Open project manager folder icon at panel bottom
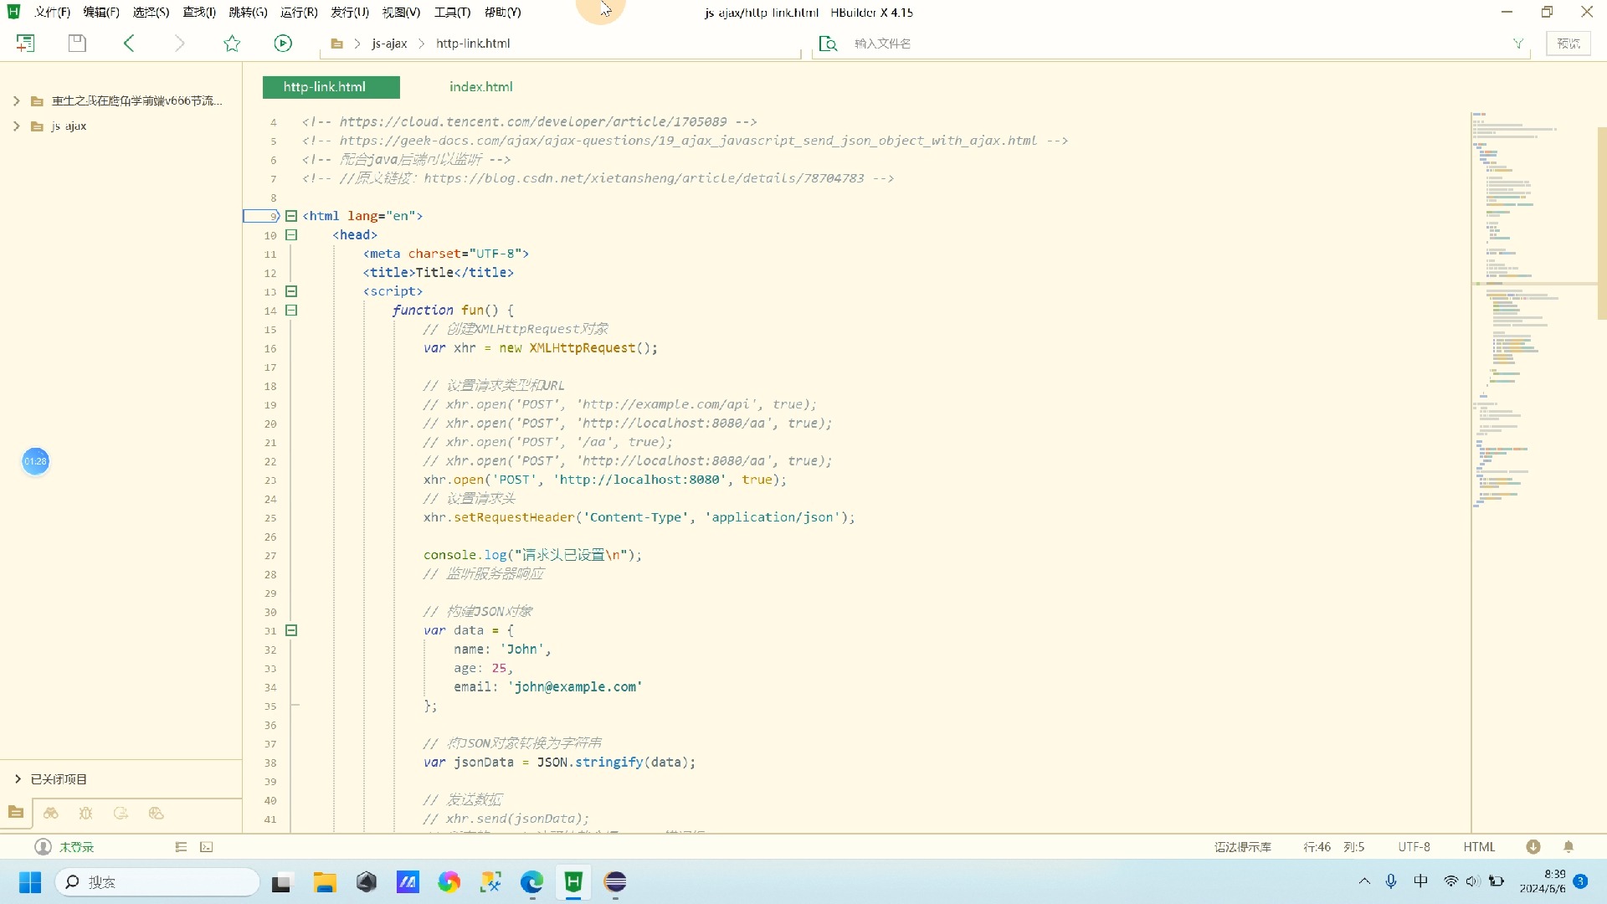The height and width of the screenshot is (904, 1607). pos(16,813)
